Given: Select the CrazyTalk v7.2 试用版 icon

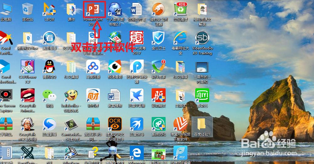Looking at the screenshot, I should [x=27, y=124].
